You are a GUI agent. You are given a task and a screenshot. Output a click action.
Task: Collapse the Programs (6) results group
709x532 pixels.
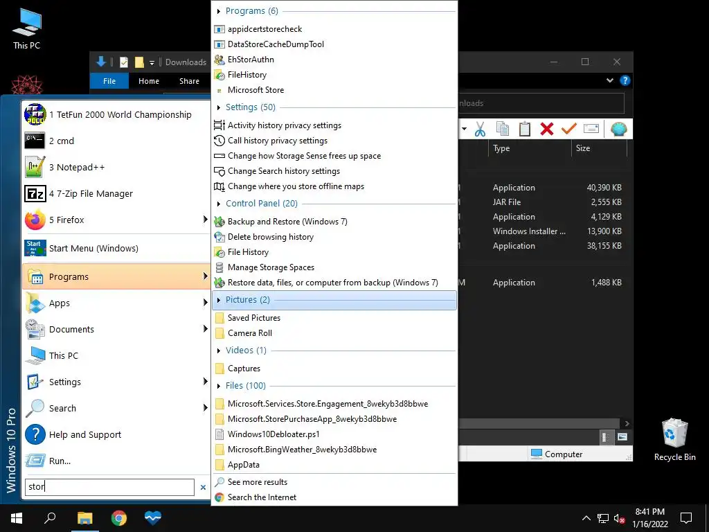tap(218, 11)
